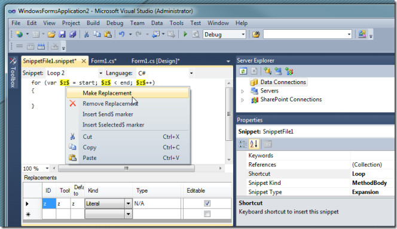The width and height of the screenshot is (397, 229).
Task: Click the Navigate Forward icon
Action: (171, 35)
